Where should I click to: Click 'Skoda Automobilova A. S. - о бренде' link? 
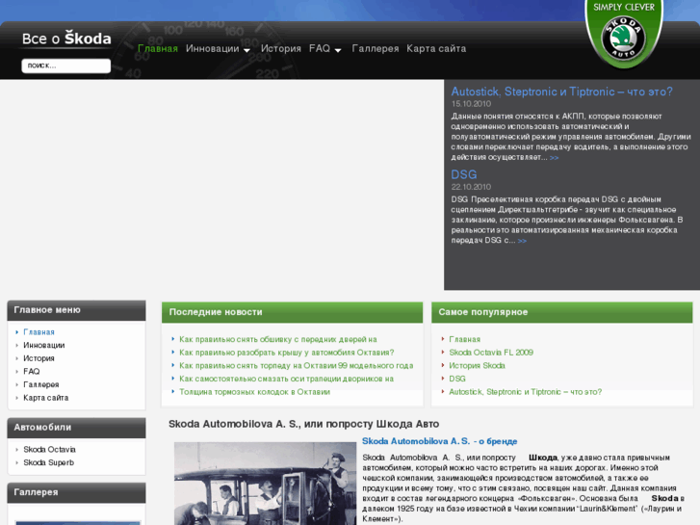pos(440,441)
